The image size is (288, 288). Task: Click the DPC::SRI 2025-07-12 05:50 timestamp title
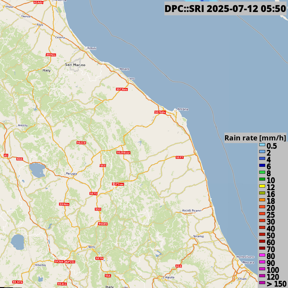click(x=225, y=8)
